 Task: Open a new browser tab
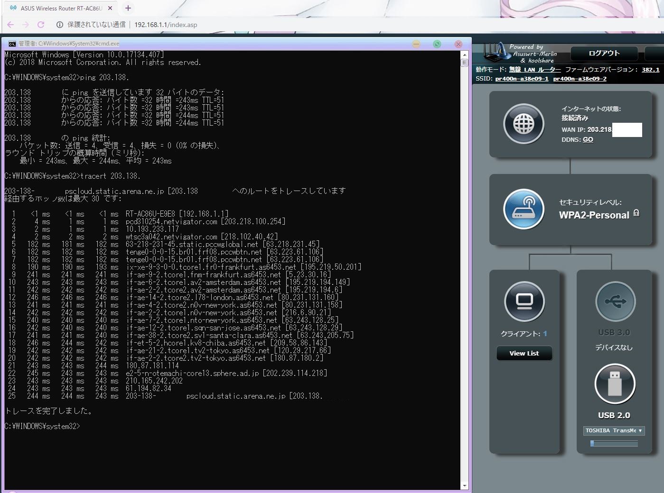coord(128,8)
